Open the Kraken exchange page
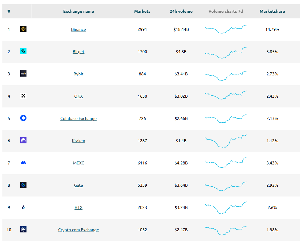 tap(78, 140)
